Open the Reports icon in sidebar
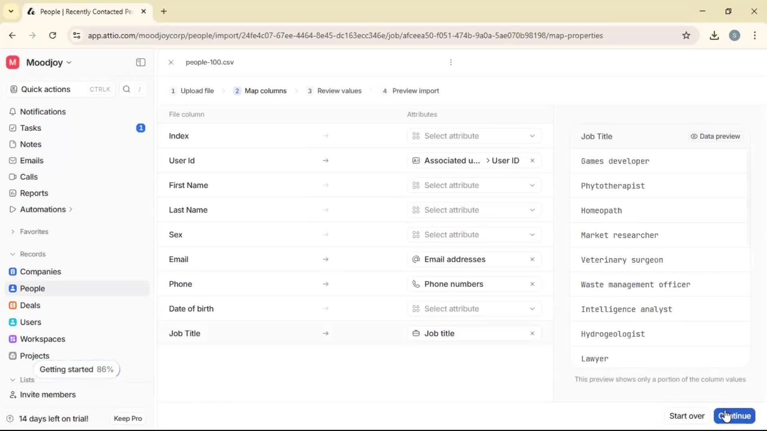Screen dimensions: 767x431 tap(12, 193)
